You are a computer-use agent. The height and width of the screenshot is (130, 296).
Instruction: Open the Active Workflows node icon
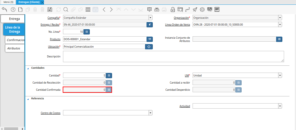click(x=188, y=10)
